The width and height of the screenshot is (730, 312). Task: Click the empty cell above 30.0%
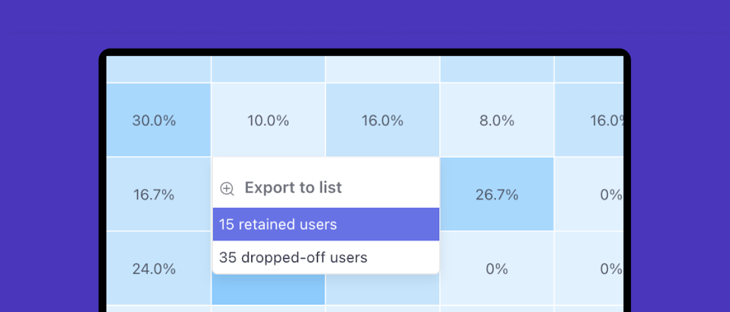(x=158, y=69)
